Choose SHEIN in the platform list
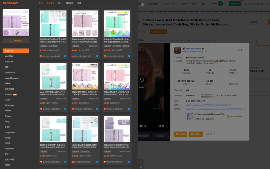The width and height of the screenshot is (270, 169). tap(7, 127)
